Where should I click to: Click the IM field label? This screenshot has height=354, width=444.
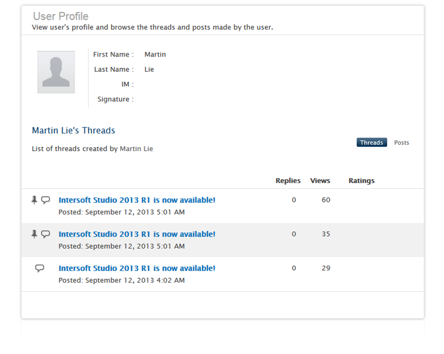click(127, 84)
